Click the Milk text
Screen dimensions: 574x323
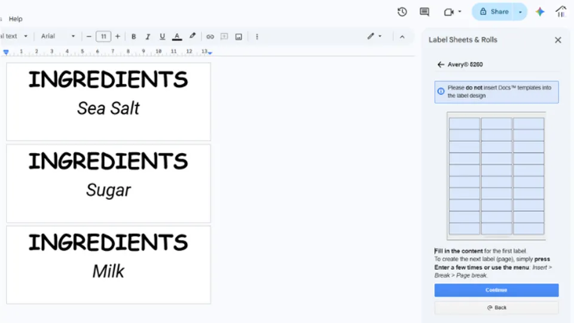[x=108, y=272]
